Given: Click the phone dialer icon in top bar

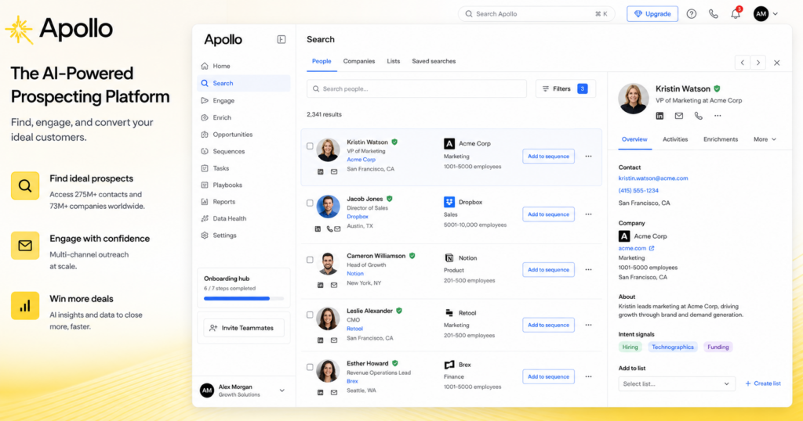Looking at the screenshot, I should click(714, 14).
